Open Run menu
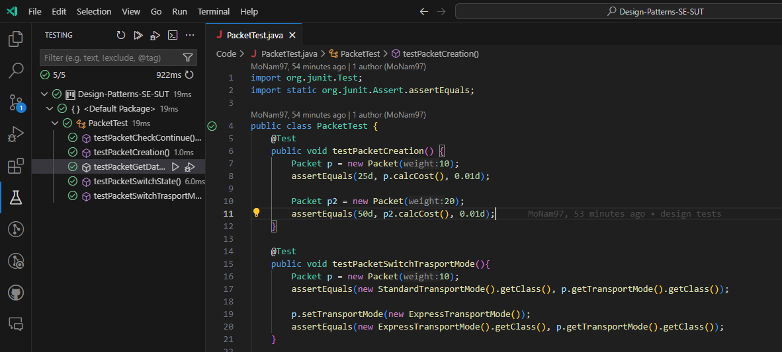782x352 pixels. tap(179, 11)
